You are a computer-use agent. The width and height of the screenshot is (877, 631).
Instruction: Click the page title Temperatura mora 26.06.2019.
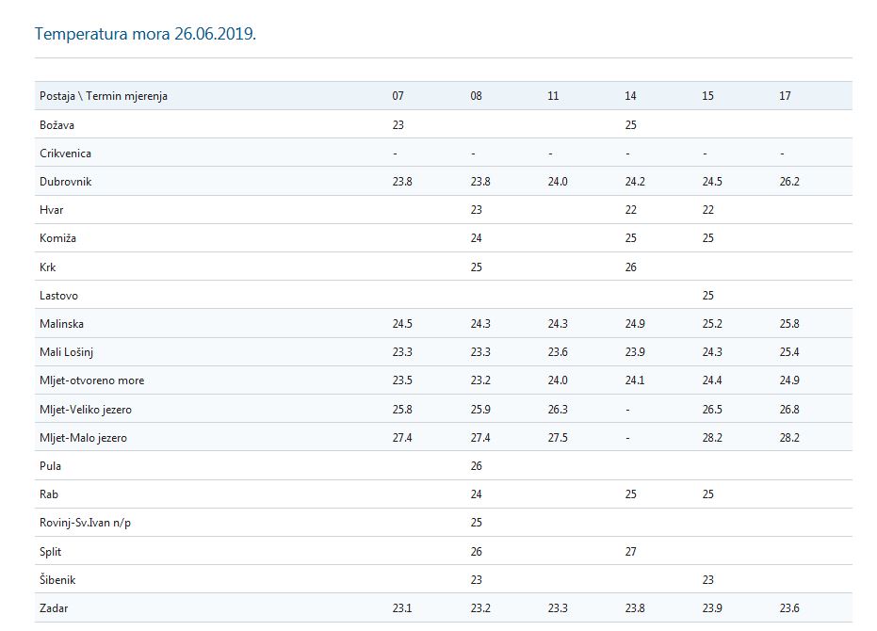(145, 34)
